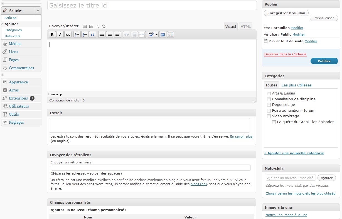Collapse the sidebar with top arrow
342x219 pixels.
[x=3, y=3]
